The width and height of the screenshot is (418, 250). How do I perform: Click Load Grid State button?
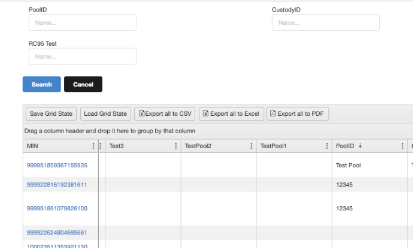pyautogui.click(x=105, y=114)
